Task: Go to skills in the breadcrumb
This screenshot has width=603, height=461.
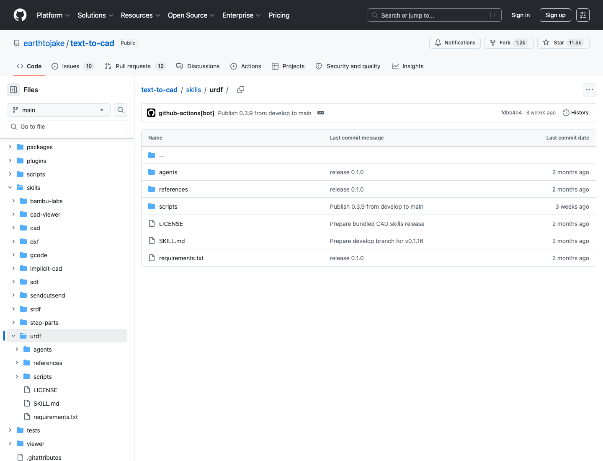Action: (193, 90)
